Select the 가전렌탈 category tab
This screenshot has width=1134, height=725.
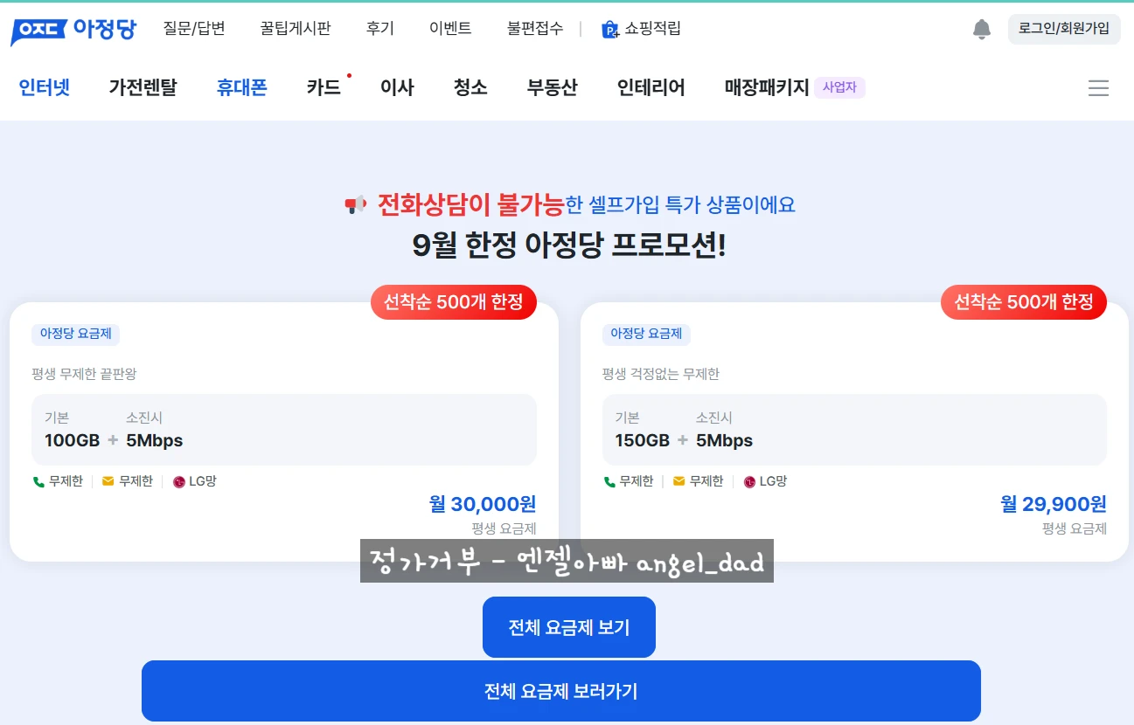(143, 87)
